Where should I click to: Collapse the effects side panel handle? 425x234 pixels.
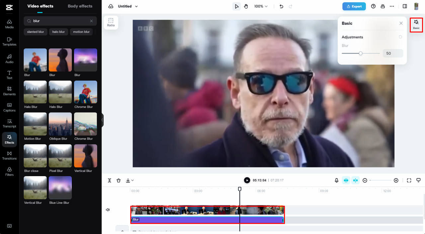click(x=103, y=120)
